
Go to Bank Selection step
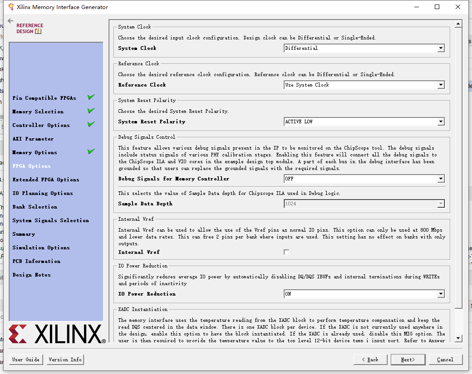tap(35, 207)
